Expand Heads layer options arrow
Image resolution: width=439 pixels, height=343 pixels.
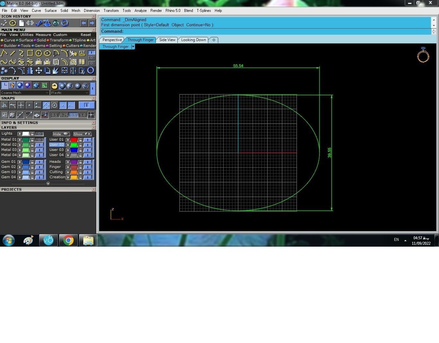(68, 162)
